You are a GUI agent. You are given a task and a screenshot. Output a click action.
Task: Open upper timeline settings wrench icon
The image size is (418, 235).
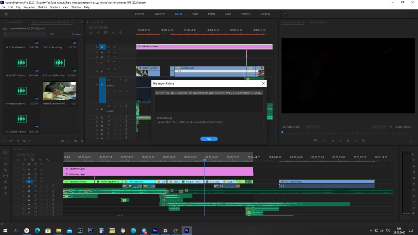[x=121, y=33]
